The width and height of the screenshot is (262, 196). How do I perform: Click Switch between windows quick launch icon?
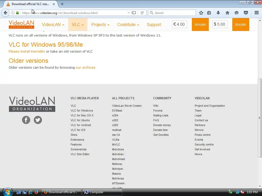point(25,192)
